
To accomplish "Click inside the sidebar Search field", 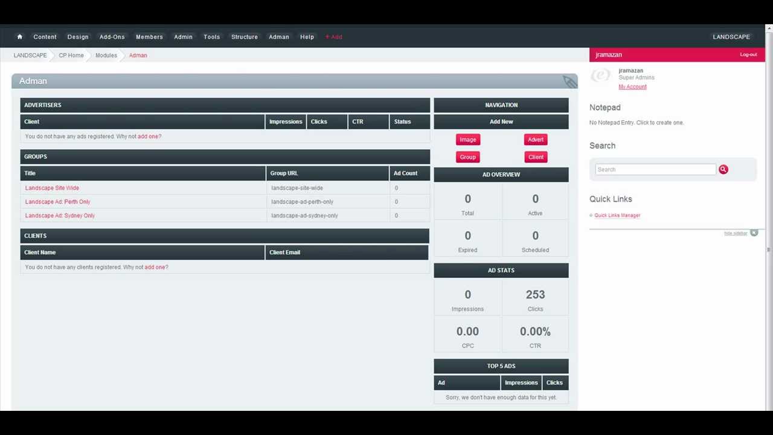I will [655, 170].
